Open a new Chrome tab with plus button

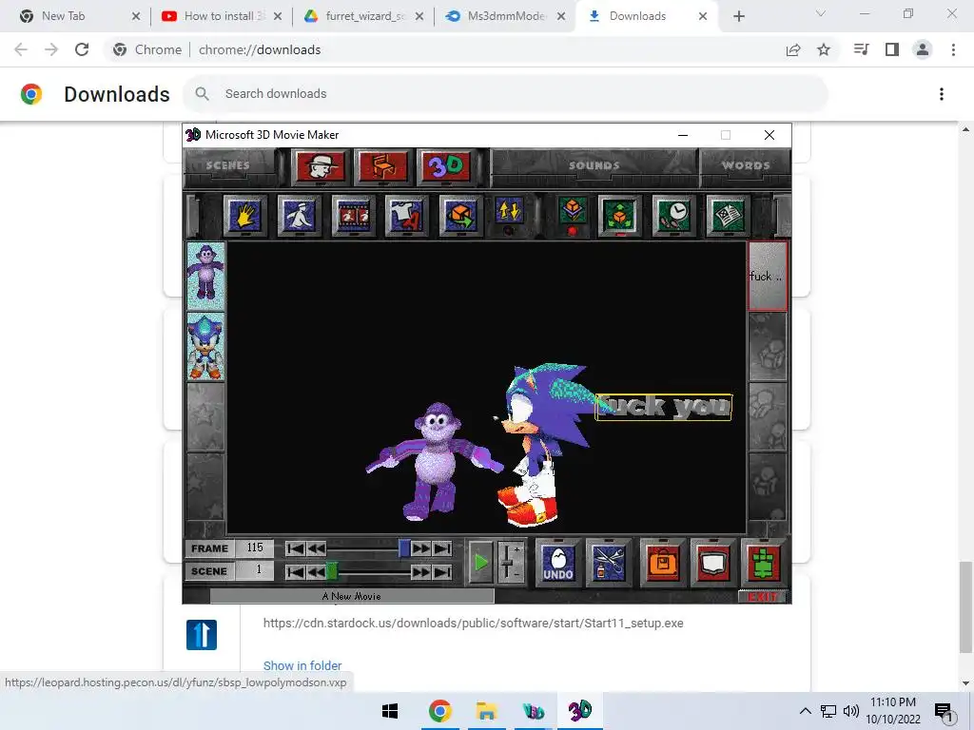pos(738,16)
